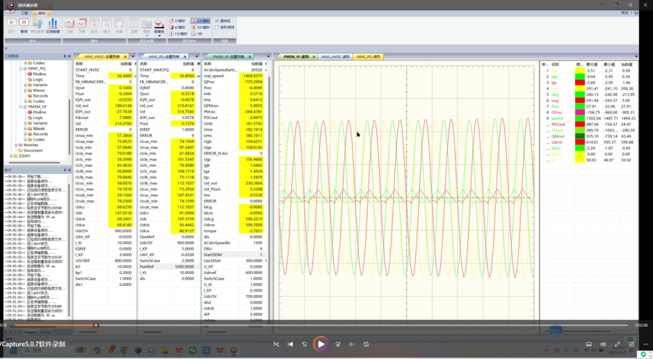Expand the Moniter tree node

point(17,145)
